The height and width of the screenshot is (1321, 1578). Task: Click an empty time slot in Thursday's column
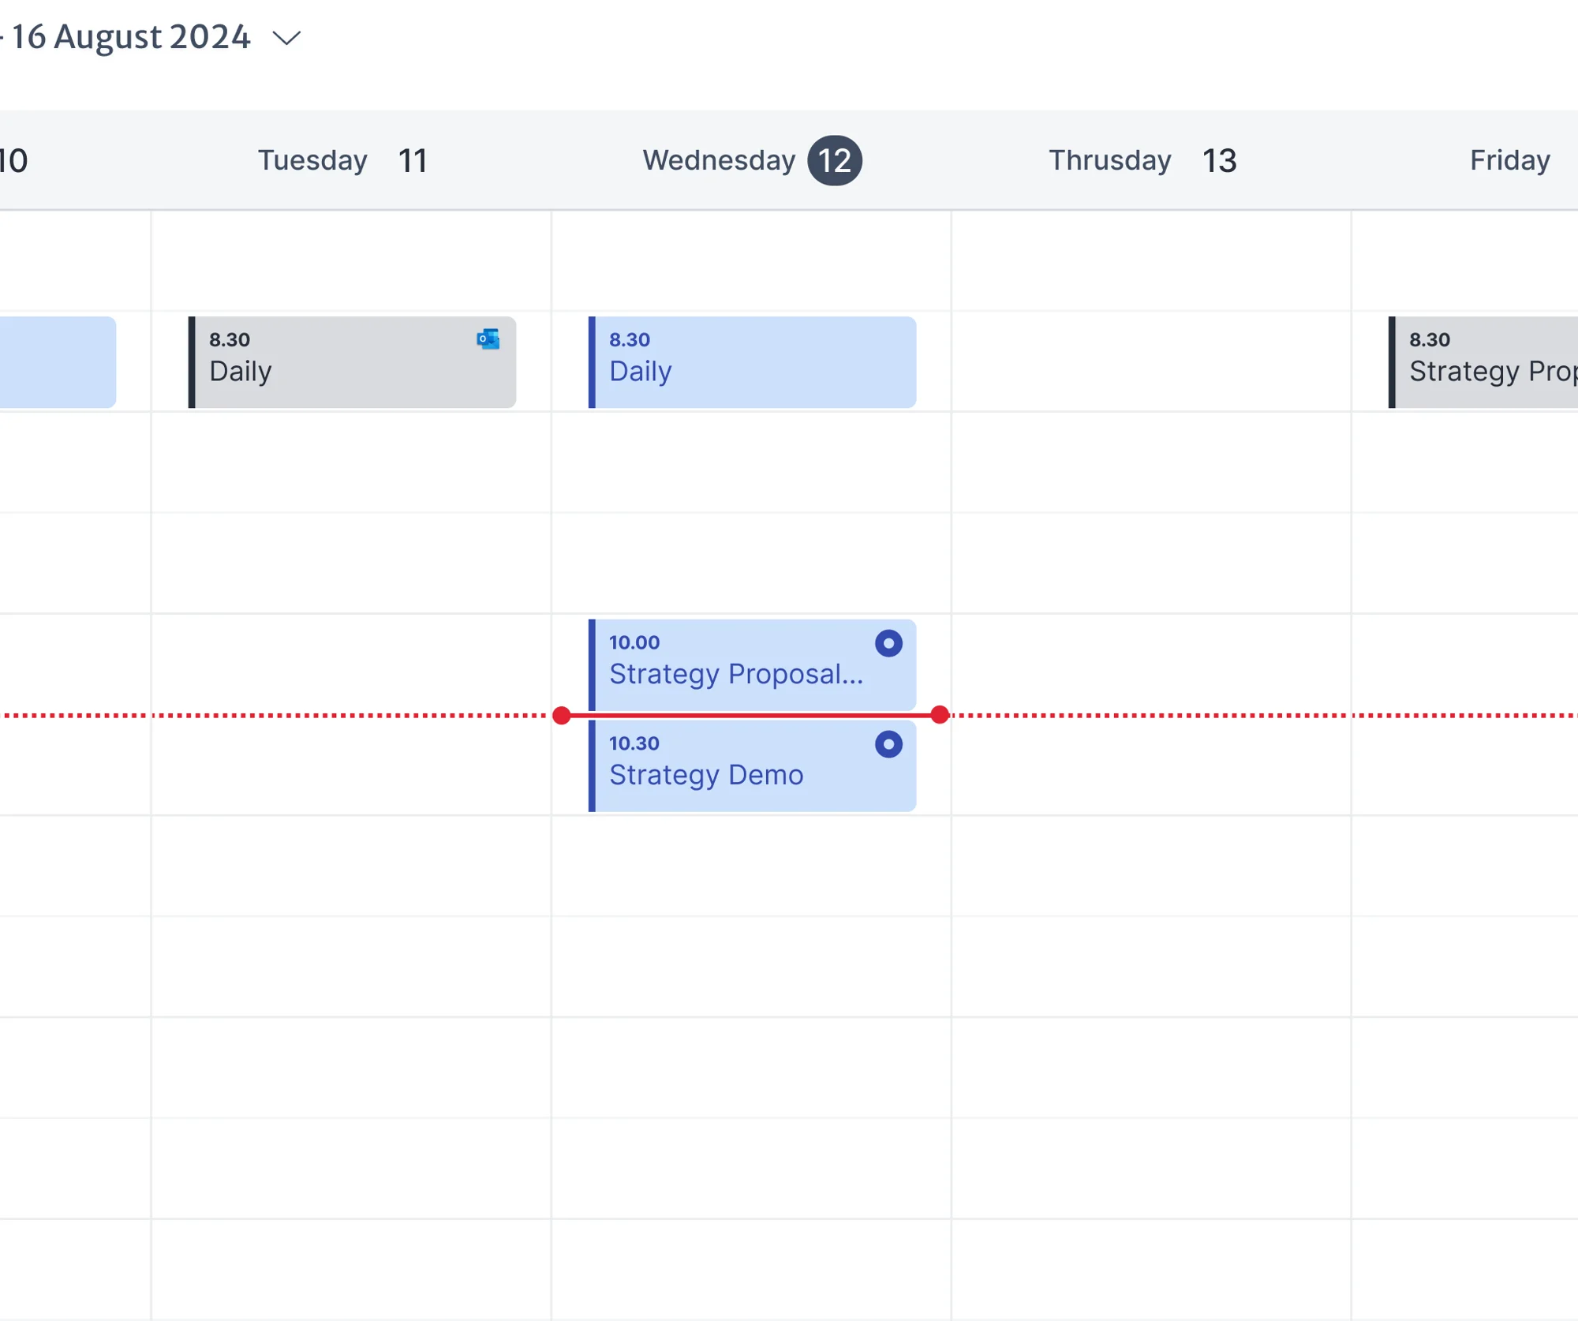tap(1144, 947)
